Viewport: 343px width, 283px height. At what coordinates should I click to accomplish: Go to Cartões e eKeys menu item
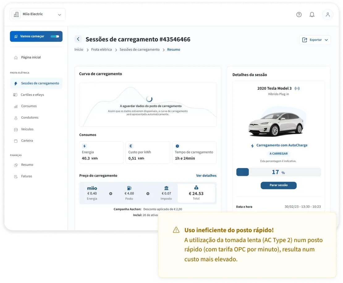[32, 95]
